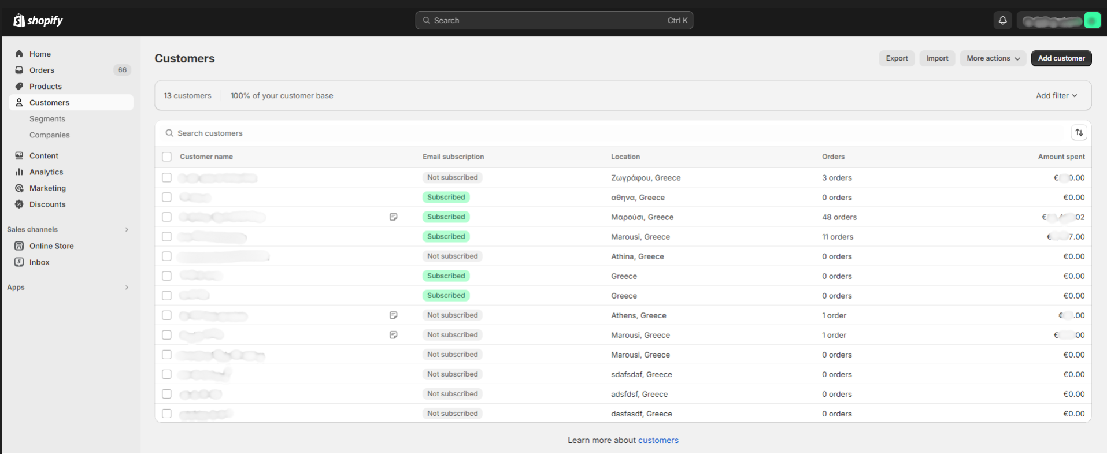Image resolution: width=1107 pixels, height=454 pixels.
Task: Click the Discounts badge icon
Action: [19, 204]
